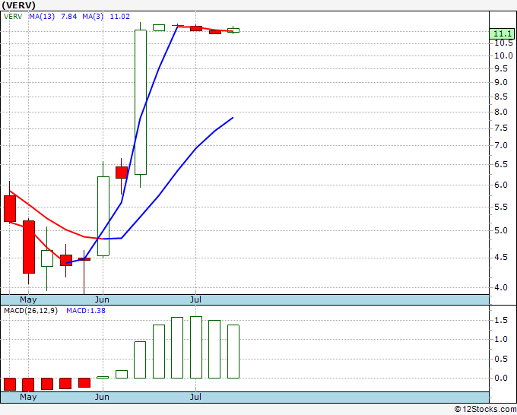Click the 10.5 price axis label
517x415 pixels.
pyautogui.click(x=503, y=43)
